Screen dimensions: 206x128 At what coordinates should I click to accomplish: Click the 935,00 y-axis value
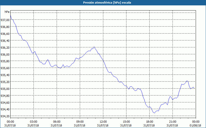tap(5, 89)
